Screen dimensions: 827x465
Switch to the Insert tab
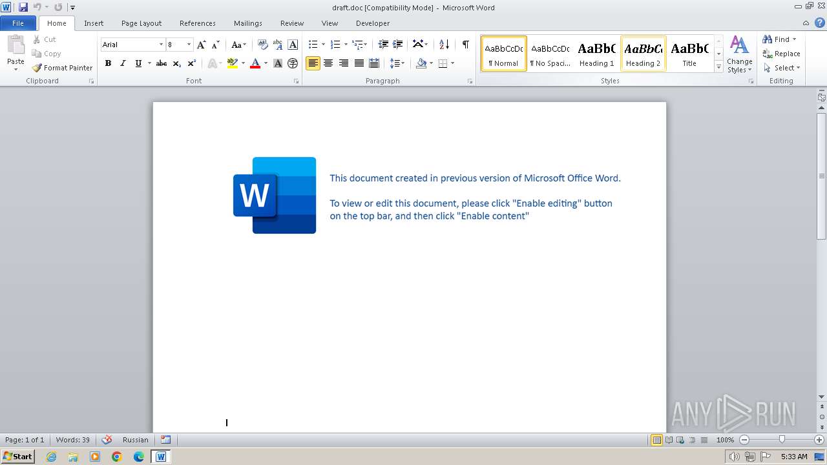click(x=94, y=23)
